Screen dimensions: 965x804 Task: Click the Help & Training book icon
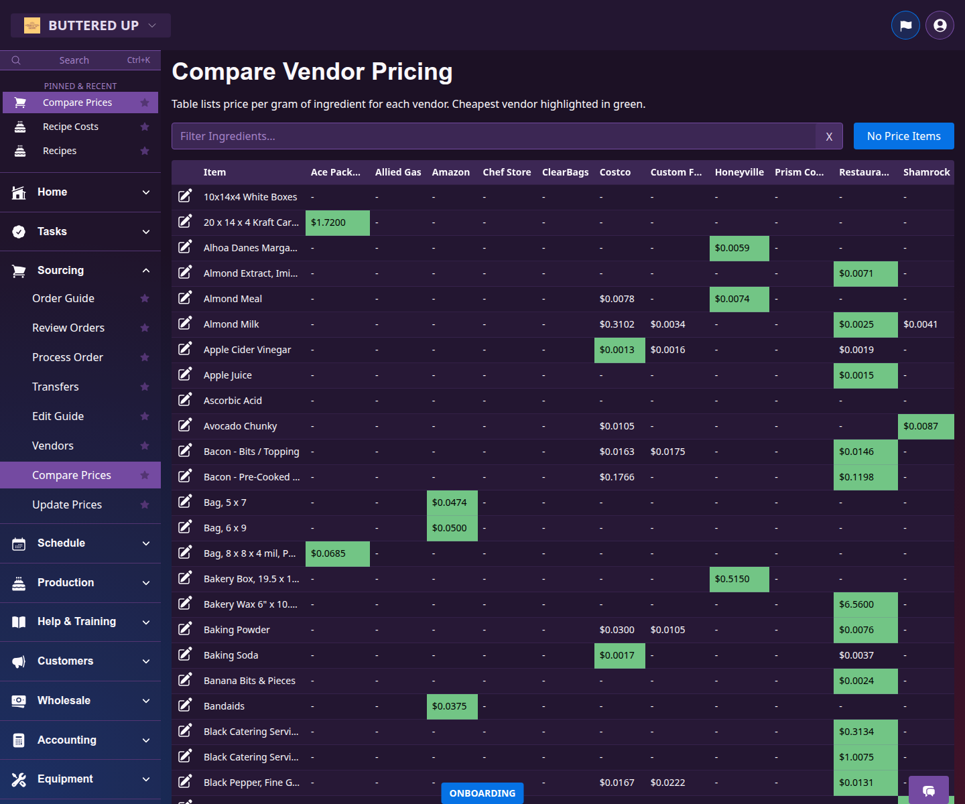(x=18, y=621)
